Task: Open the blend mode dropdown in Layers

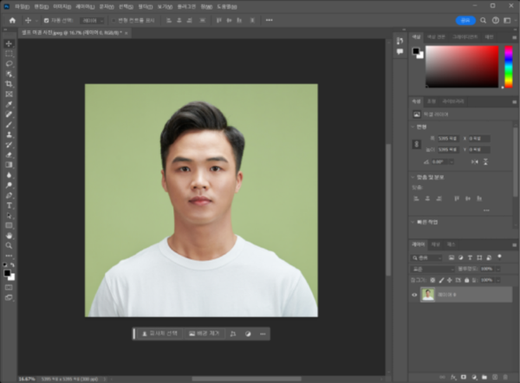Action: point(431,269)
